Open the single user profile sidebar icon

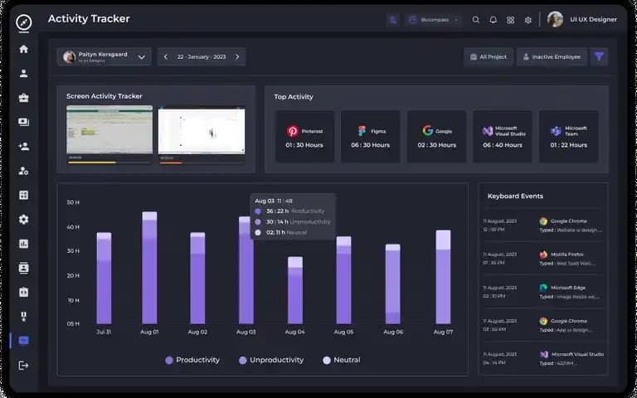23,73
